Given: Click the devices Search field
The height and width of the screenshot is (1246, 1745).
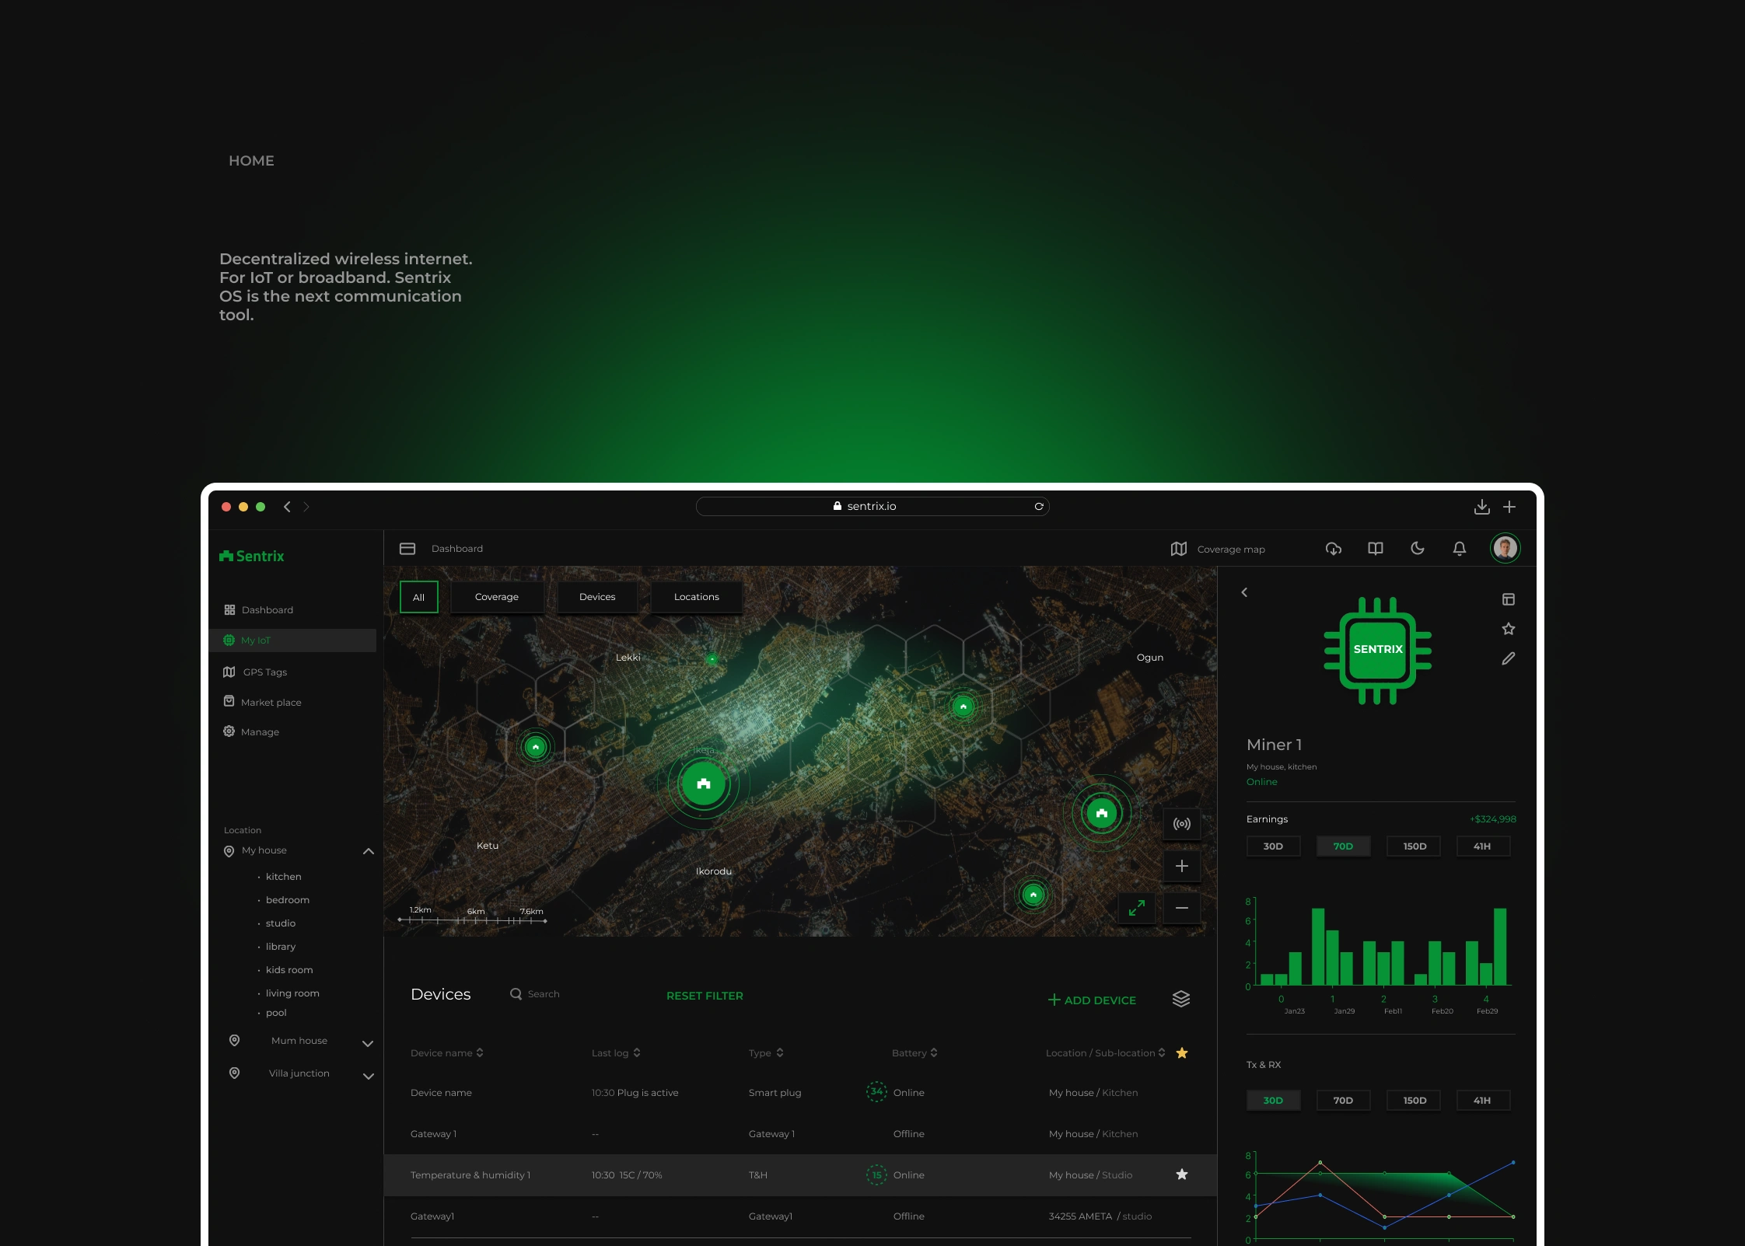Looking at the screenshot, I should (x=544, y=994).
